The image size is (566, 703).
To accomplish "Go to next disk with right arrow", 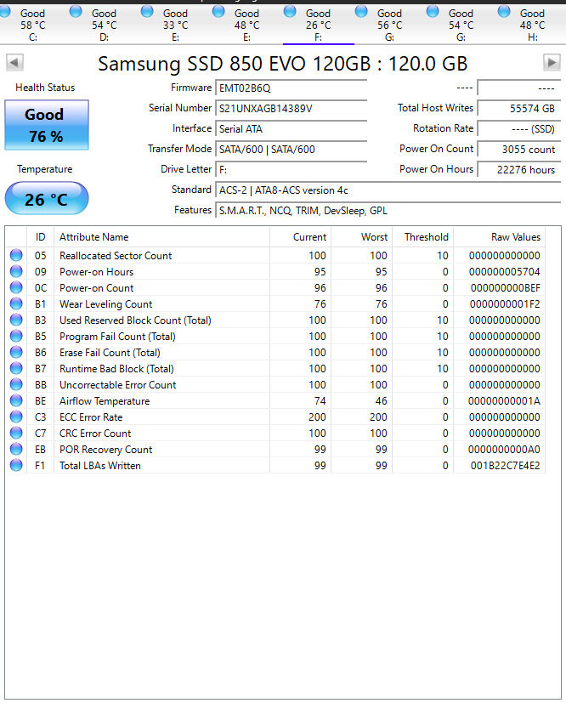I will pos(552,62).
